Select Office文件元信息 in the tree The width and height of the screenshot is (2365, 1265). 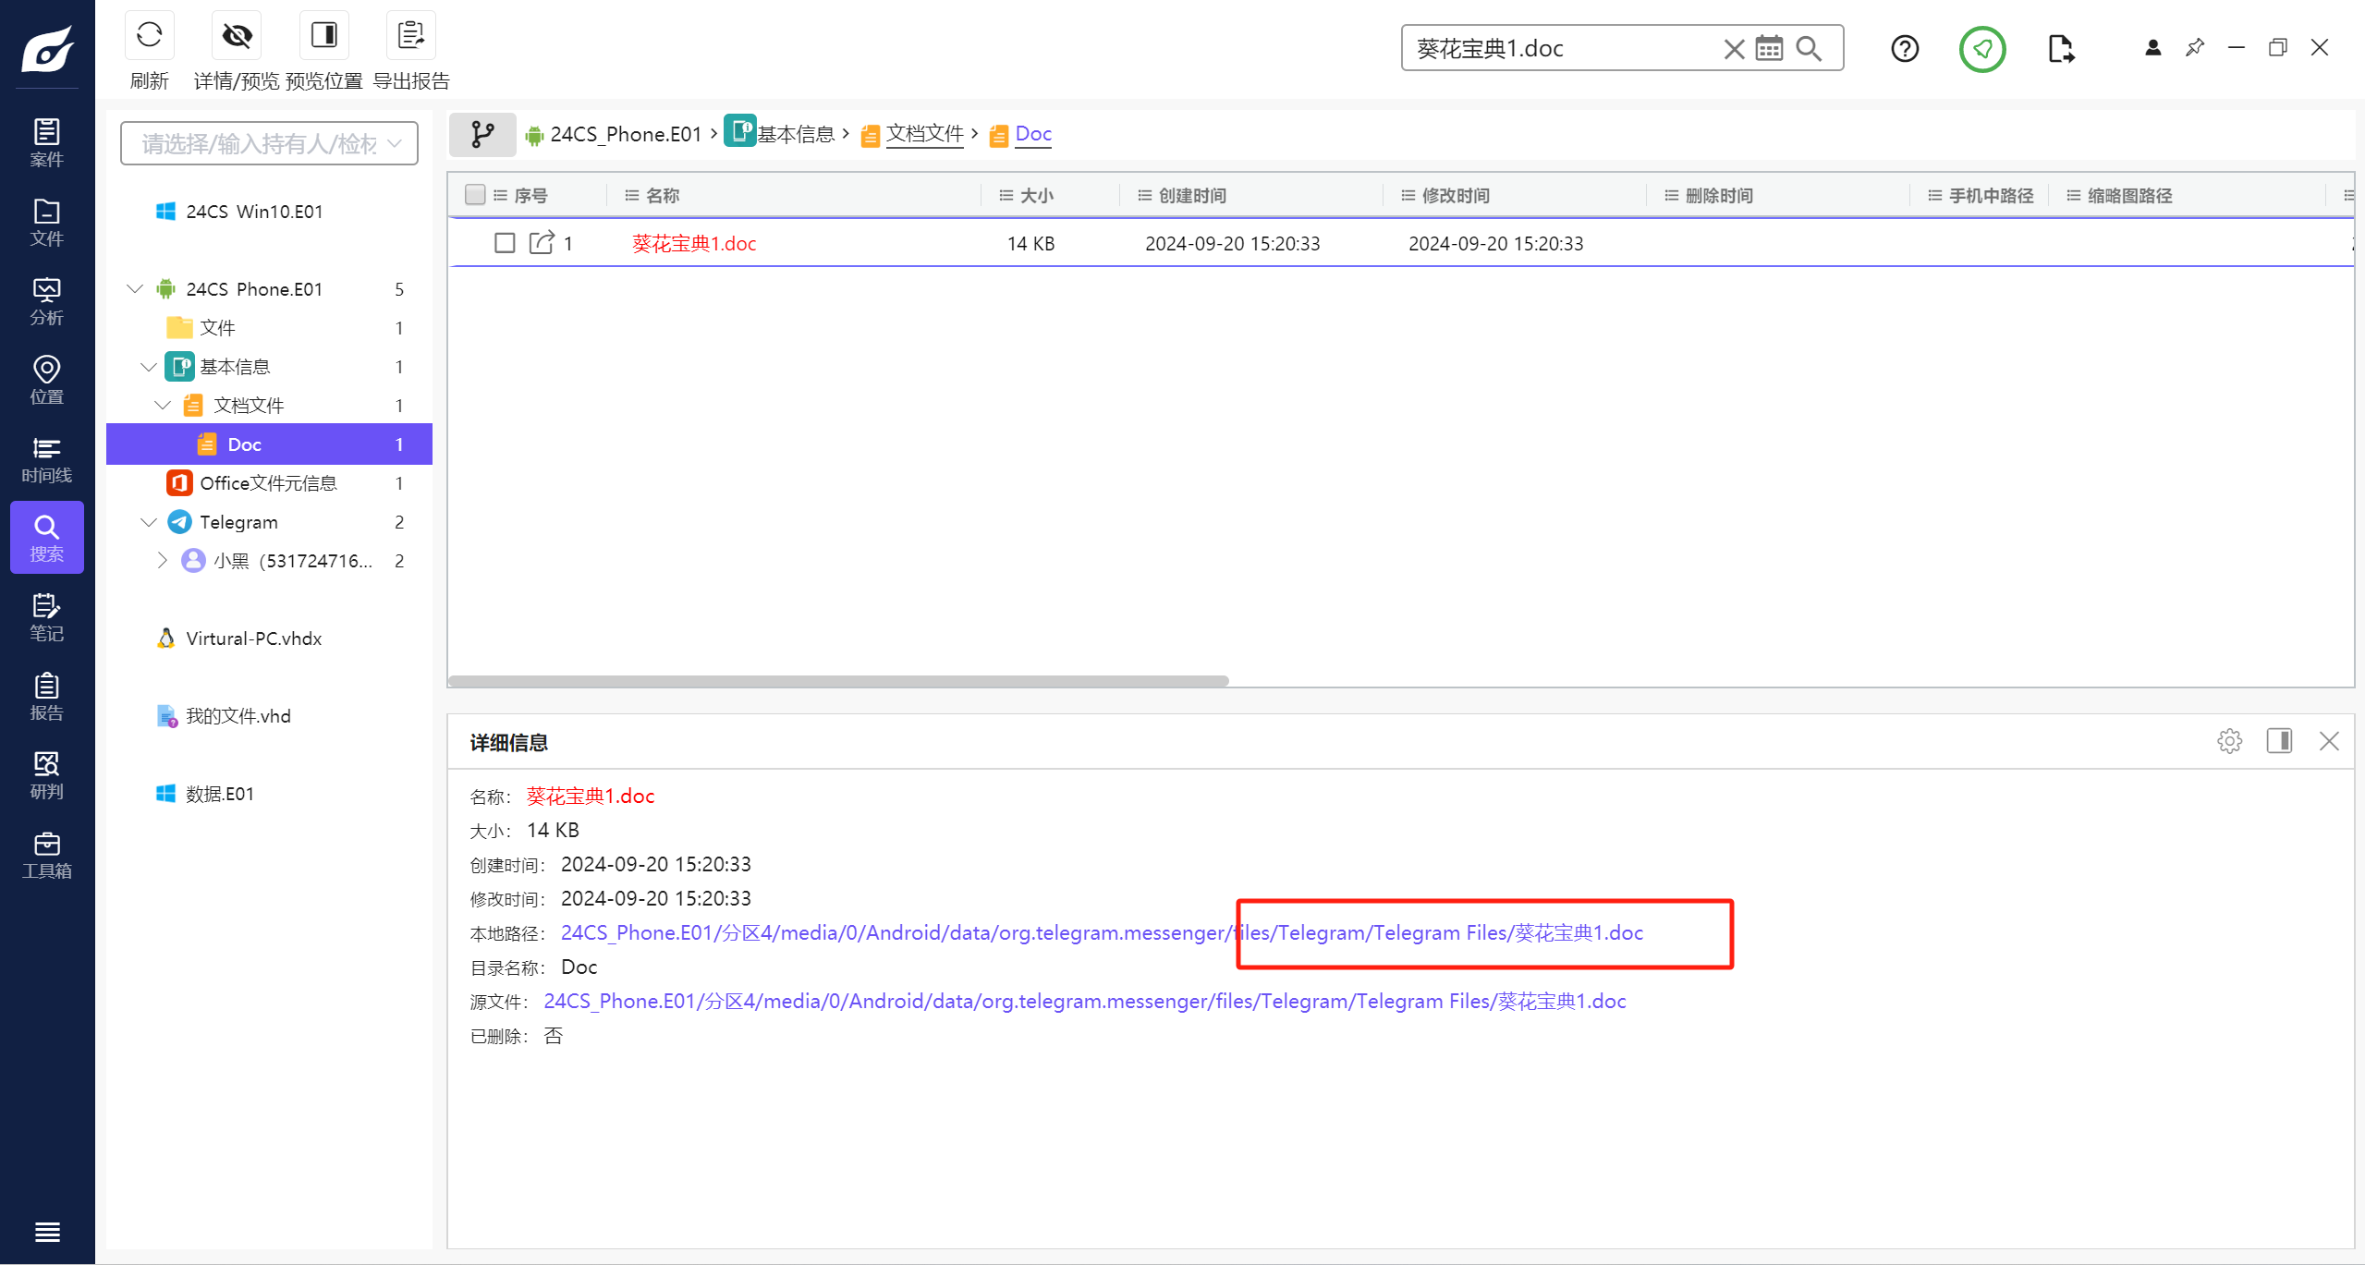point(268,483)
